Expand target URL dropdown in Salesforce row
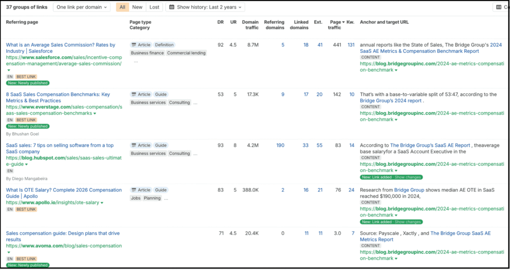Image resolution: width=510 pixels, height=270 pixels. [x=396, y=70]
